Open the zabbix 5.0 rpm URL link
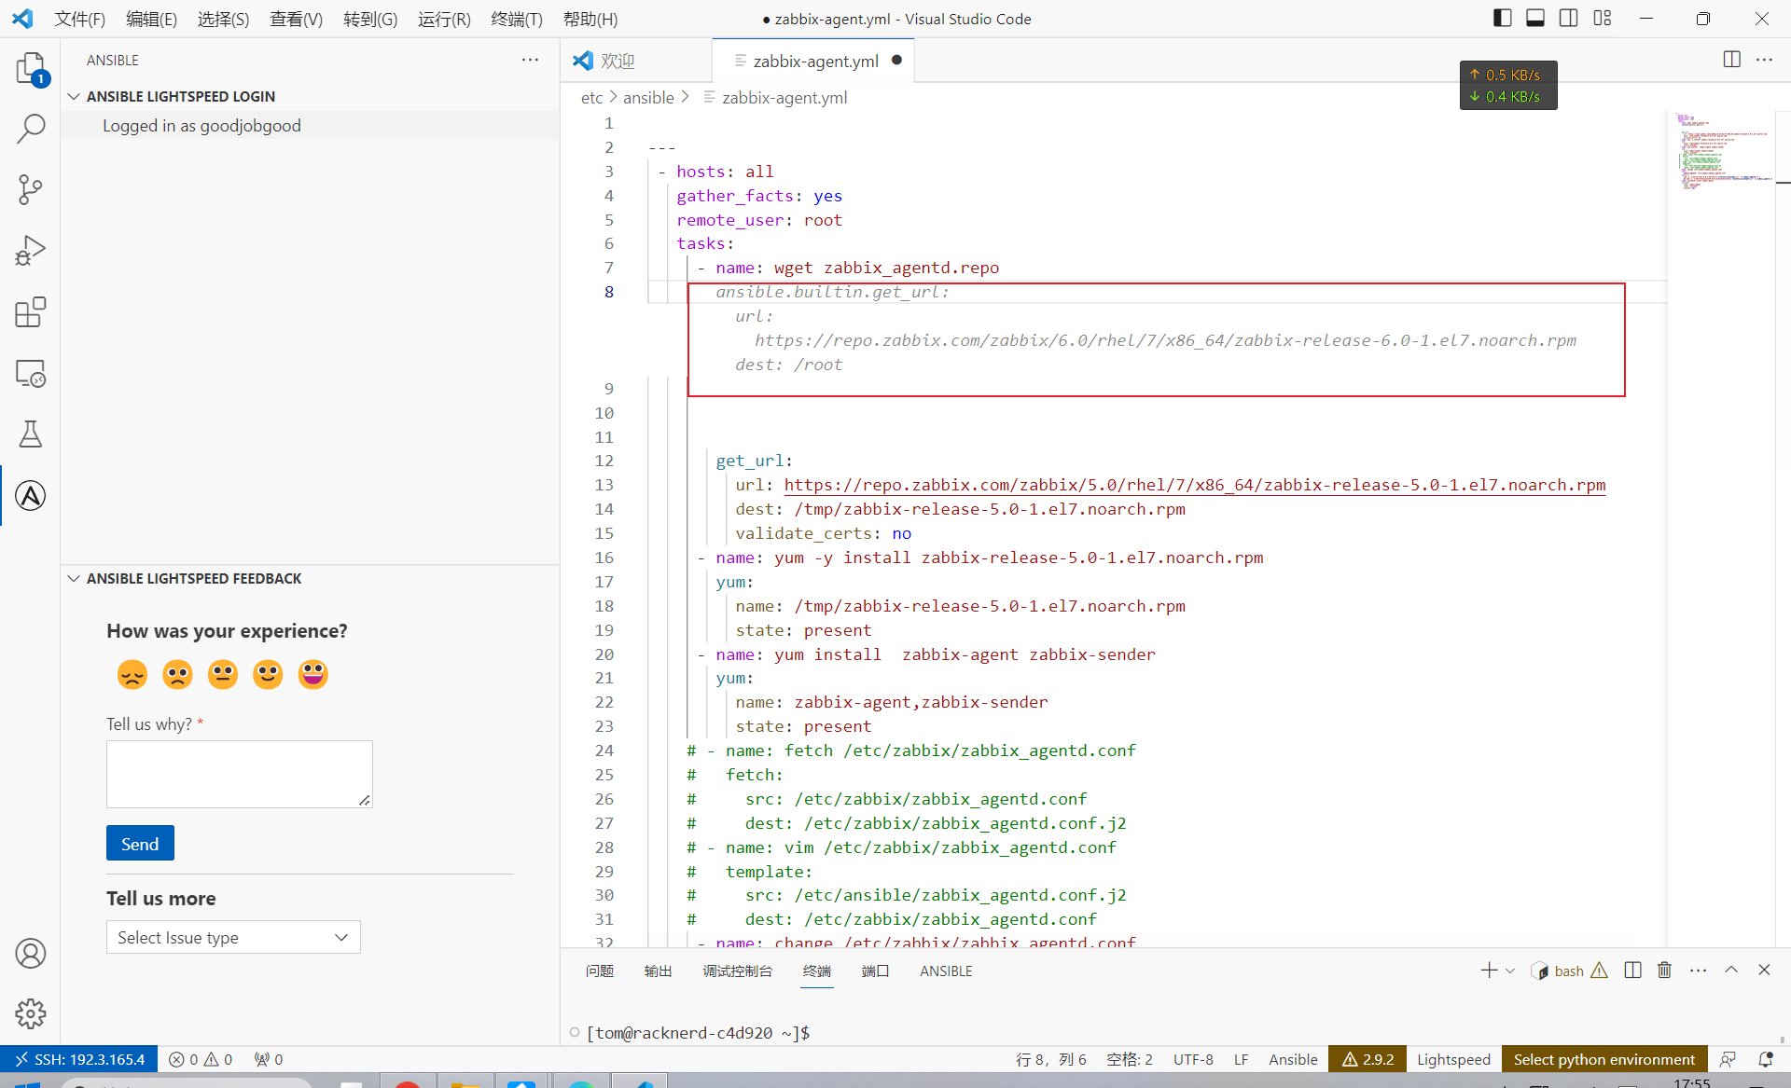 coord(1195,485)
